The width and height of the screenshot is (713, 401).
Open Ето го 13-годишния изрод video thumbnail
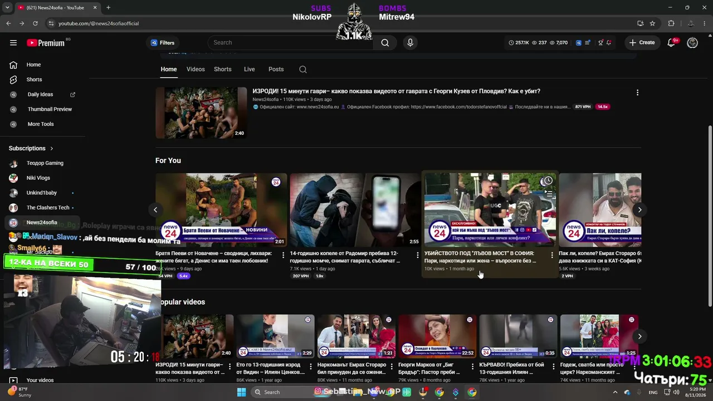(275, 336)
